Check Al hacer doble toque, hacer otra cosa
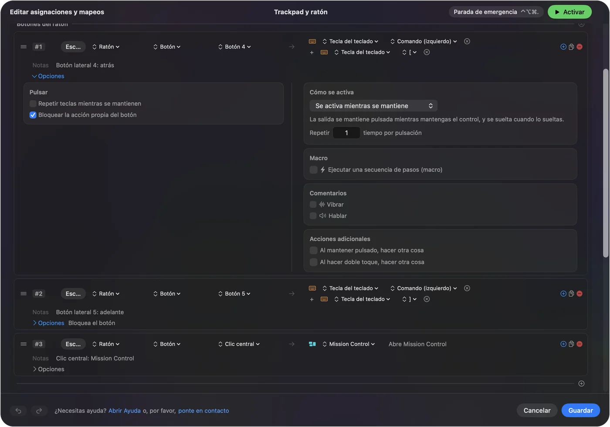This screenshot has height=427, width=610. [313, 262]
